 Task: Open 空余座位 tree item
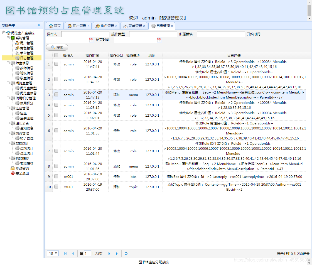tap(26, 118)
